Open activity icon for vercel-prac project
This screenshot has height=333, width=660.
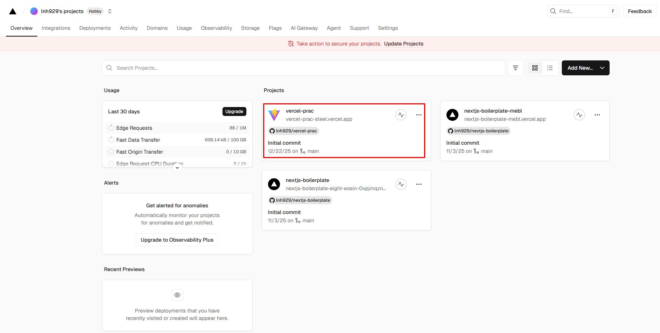[x=401, y=115]
